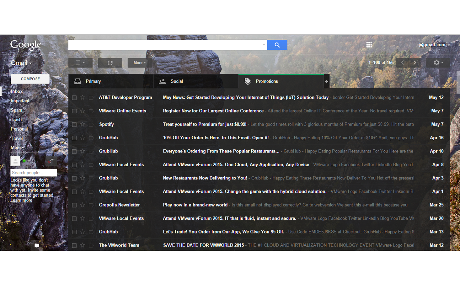Star the Grepolis Newsletter email
460x287 pixels.
click(83, 205)
